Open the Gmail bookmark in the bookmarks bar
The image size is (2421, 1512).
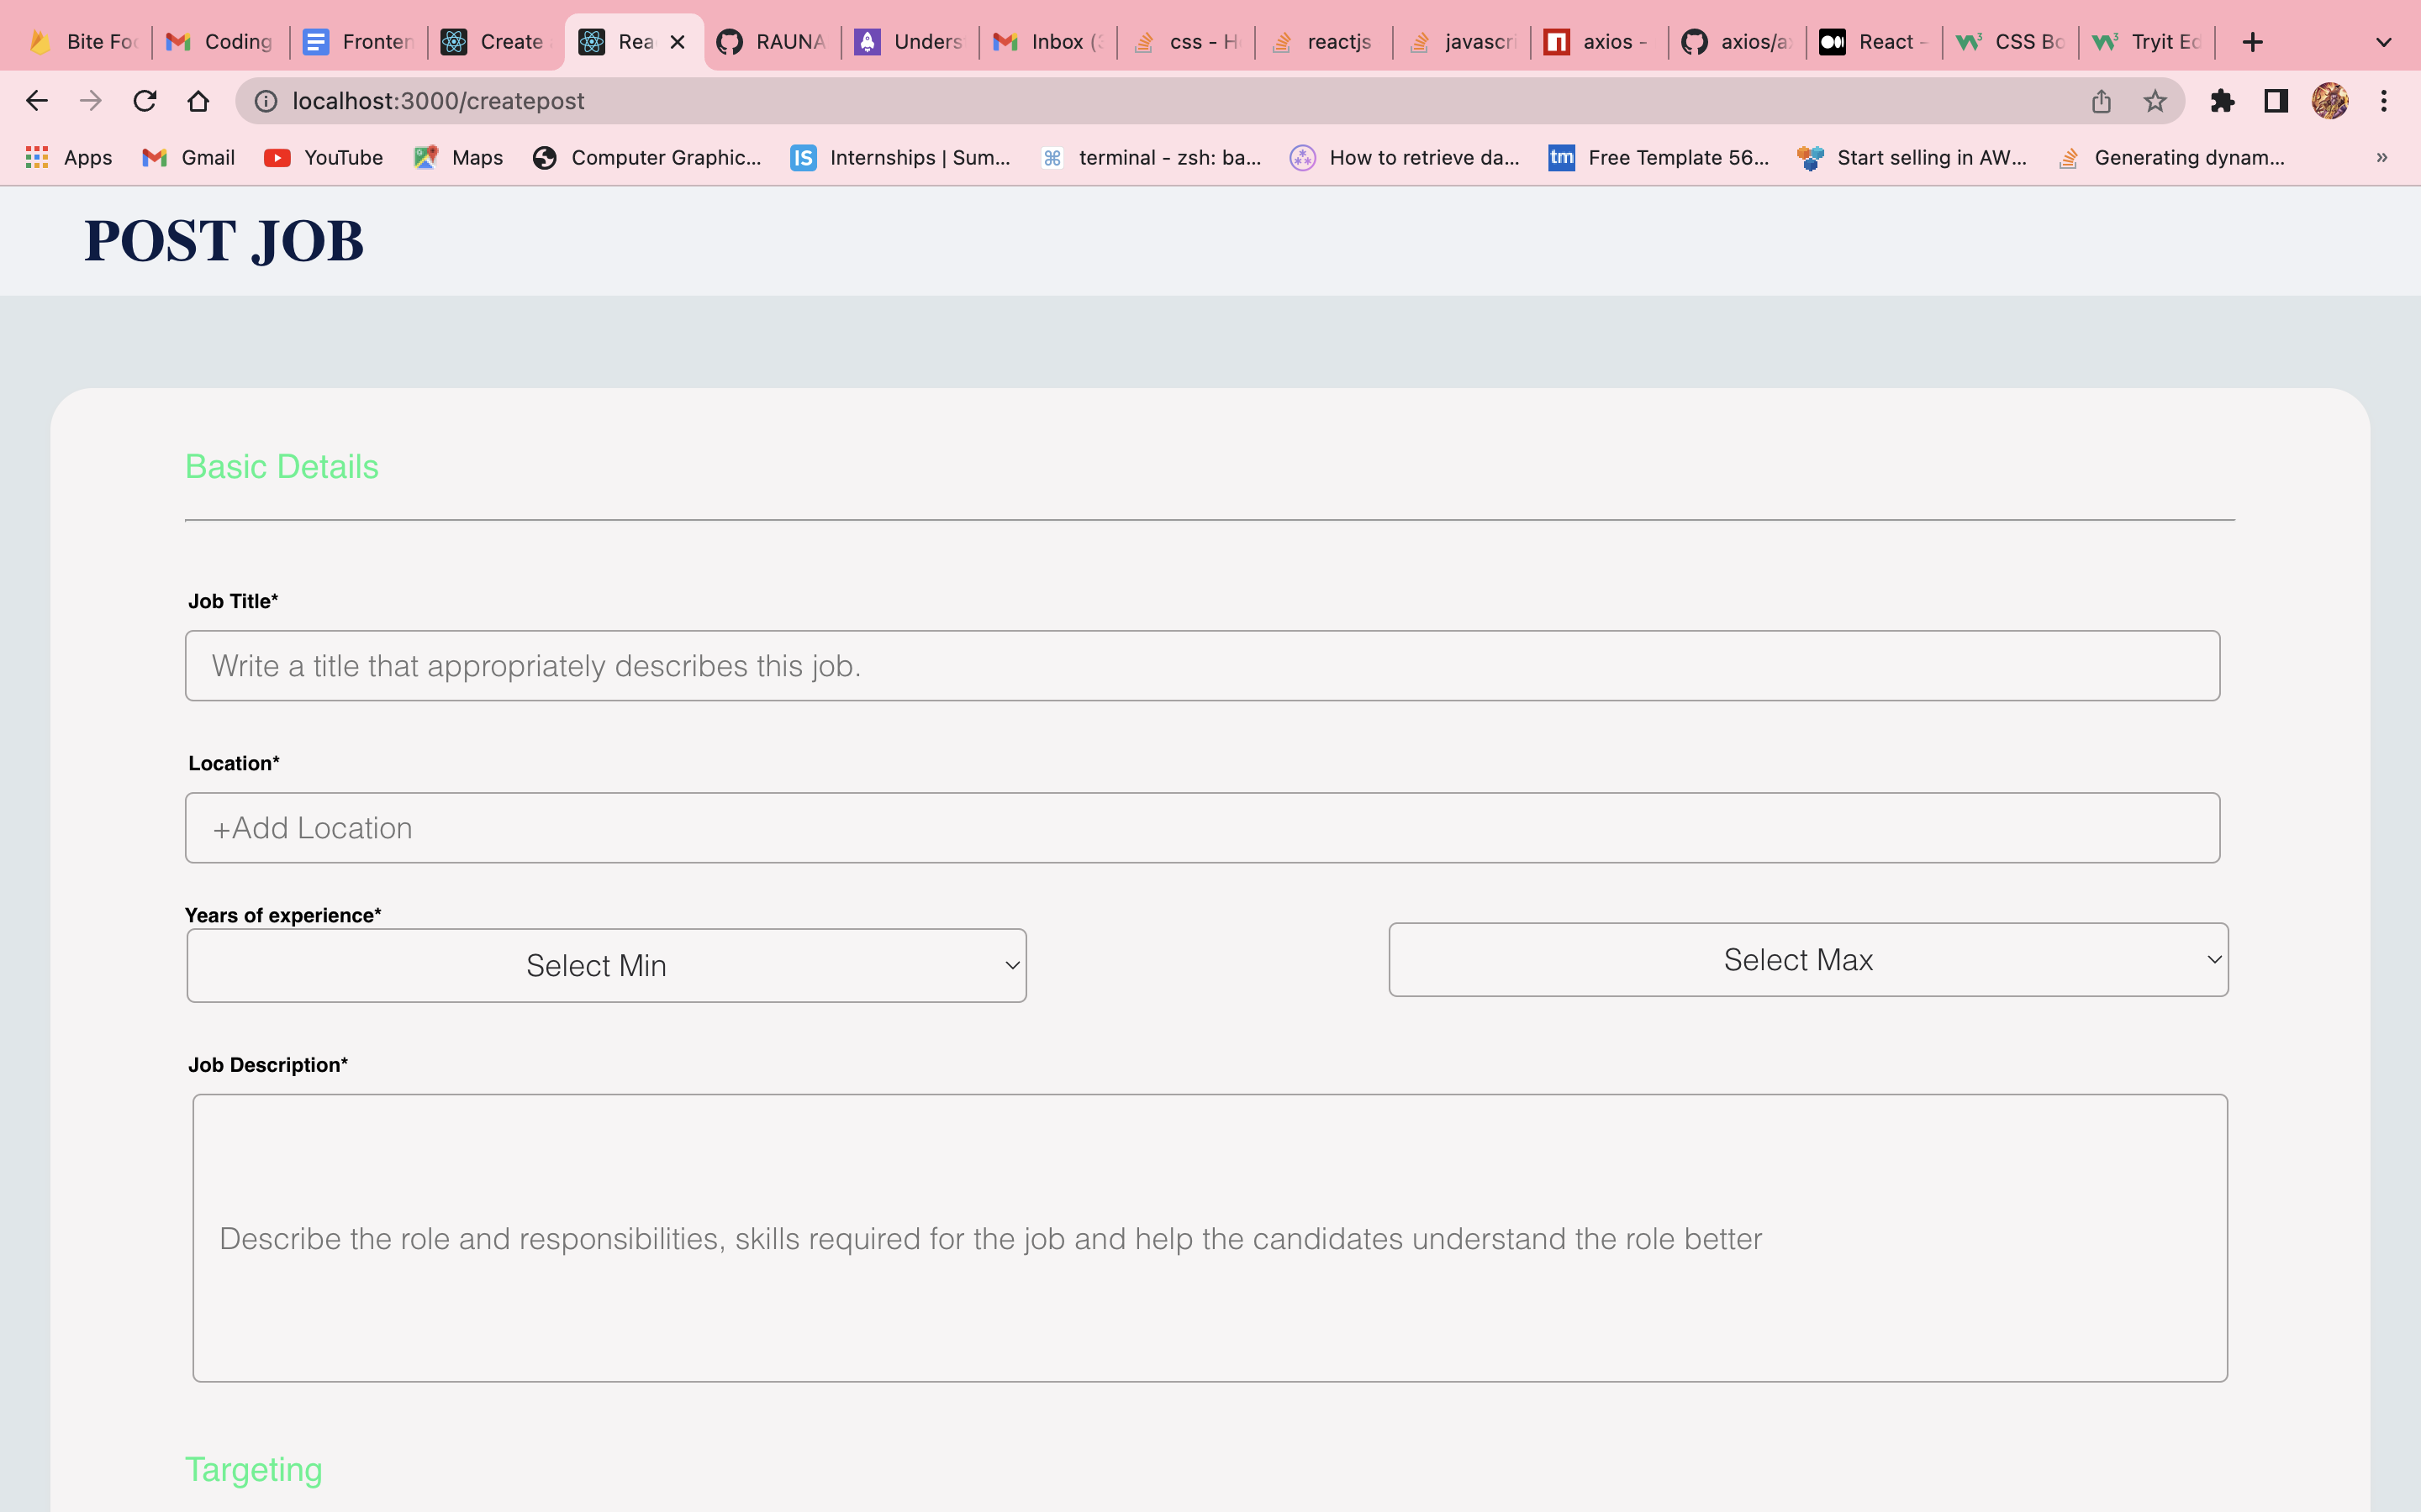click(x=188, y=157)
